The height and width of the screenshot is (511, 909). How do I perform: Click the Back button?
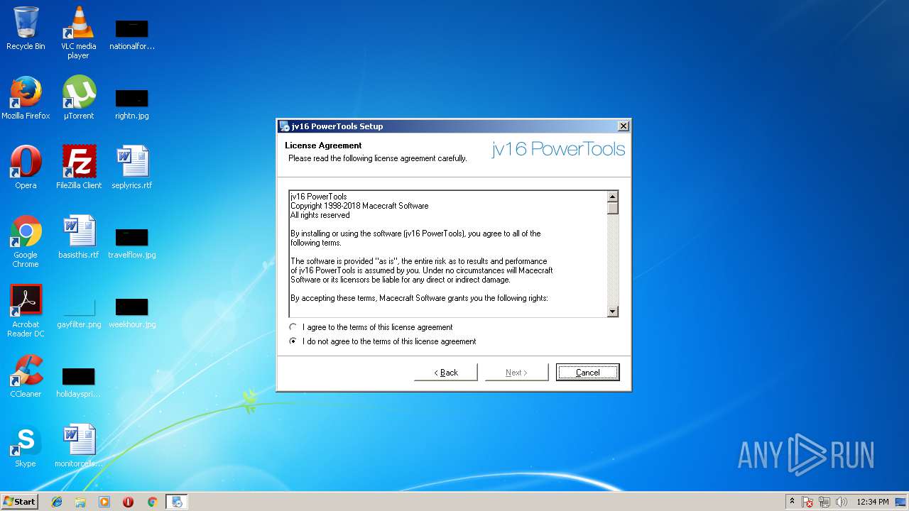(x=446, y=372)
